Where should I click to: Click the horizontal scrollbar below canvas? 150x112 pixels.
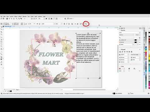coord(89,90)
